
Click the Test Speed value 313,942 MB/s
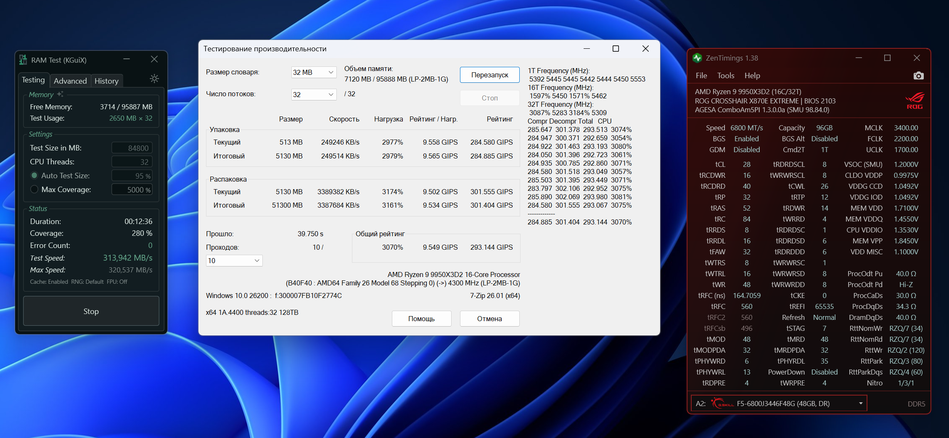pos(128,258)
